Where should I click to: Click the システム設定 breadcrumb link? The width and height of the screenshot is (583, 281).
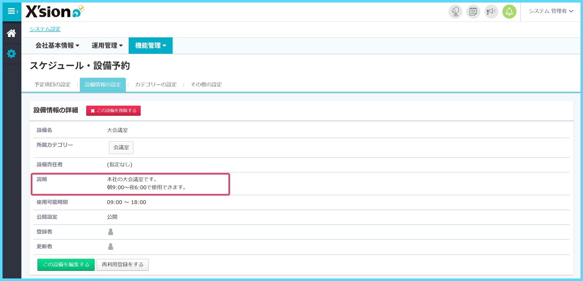click(45, 29)
